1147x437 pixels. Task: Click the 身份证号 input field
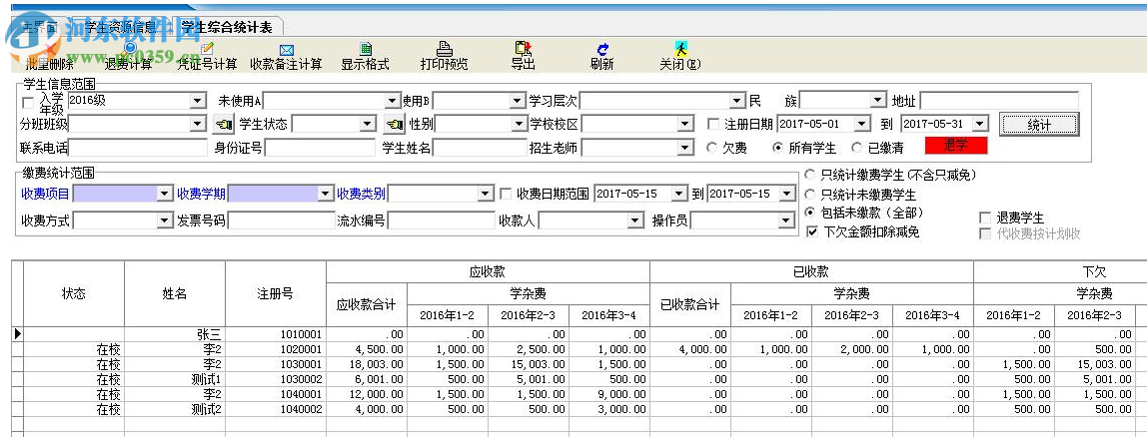click(x=320, y=149)
